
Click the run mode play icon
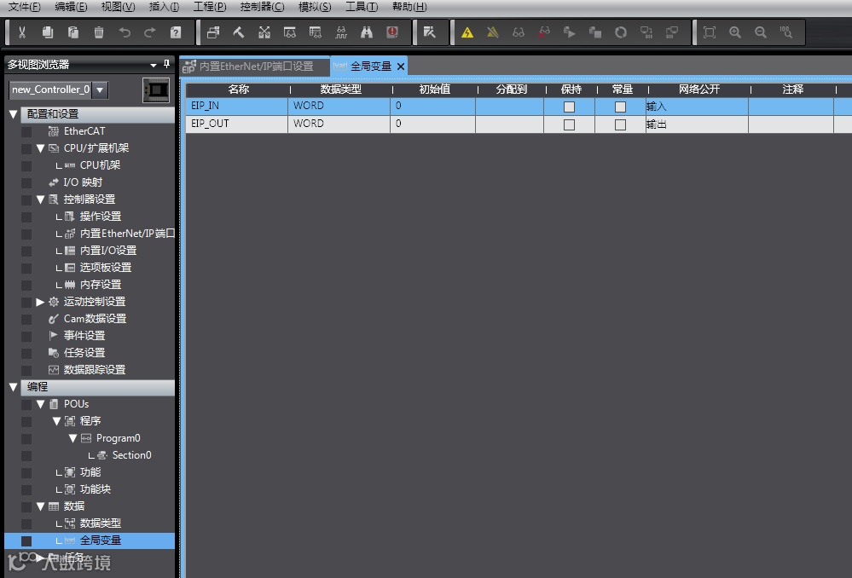pos(570,32)
